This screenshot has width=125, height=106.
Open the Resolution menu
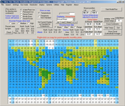click(34, 5)
